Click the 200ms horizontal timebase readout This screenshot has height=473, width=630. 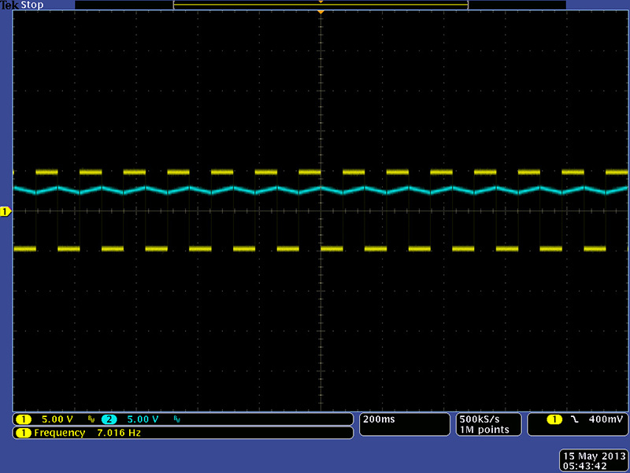[375, 419]
